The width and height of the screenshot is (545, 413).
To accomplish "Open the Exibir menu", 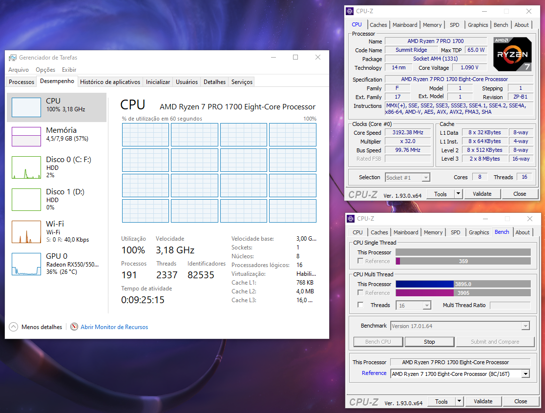I will (69, 70).
